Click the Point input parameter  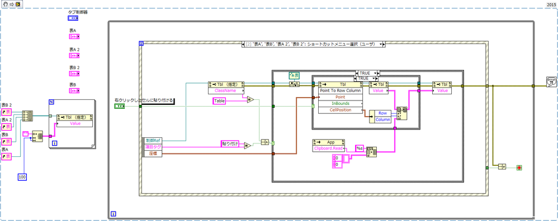pyautogui.click(x=341, y=97)
